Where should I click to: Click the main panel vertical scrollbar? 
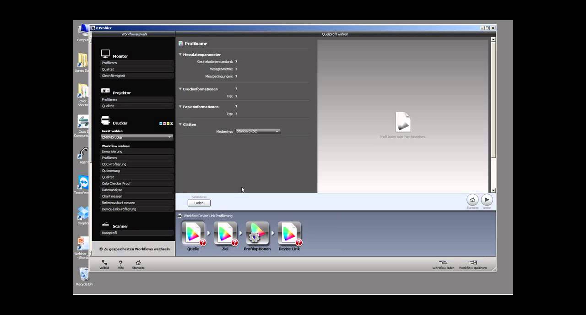pyautogui.click(x=493, y=100)
